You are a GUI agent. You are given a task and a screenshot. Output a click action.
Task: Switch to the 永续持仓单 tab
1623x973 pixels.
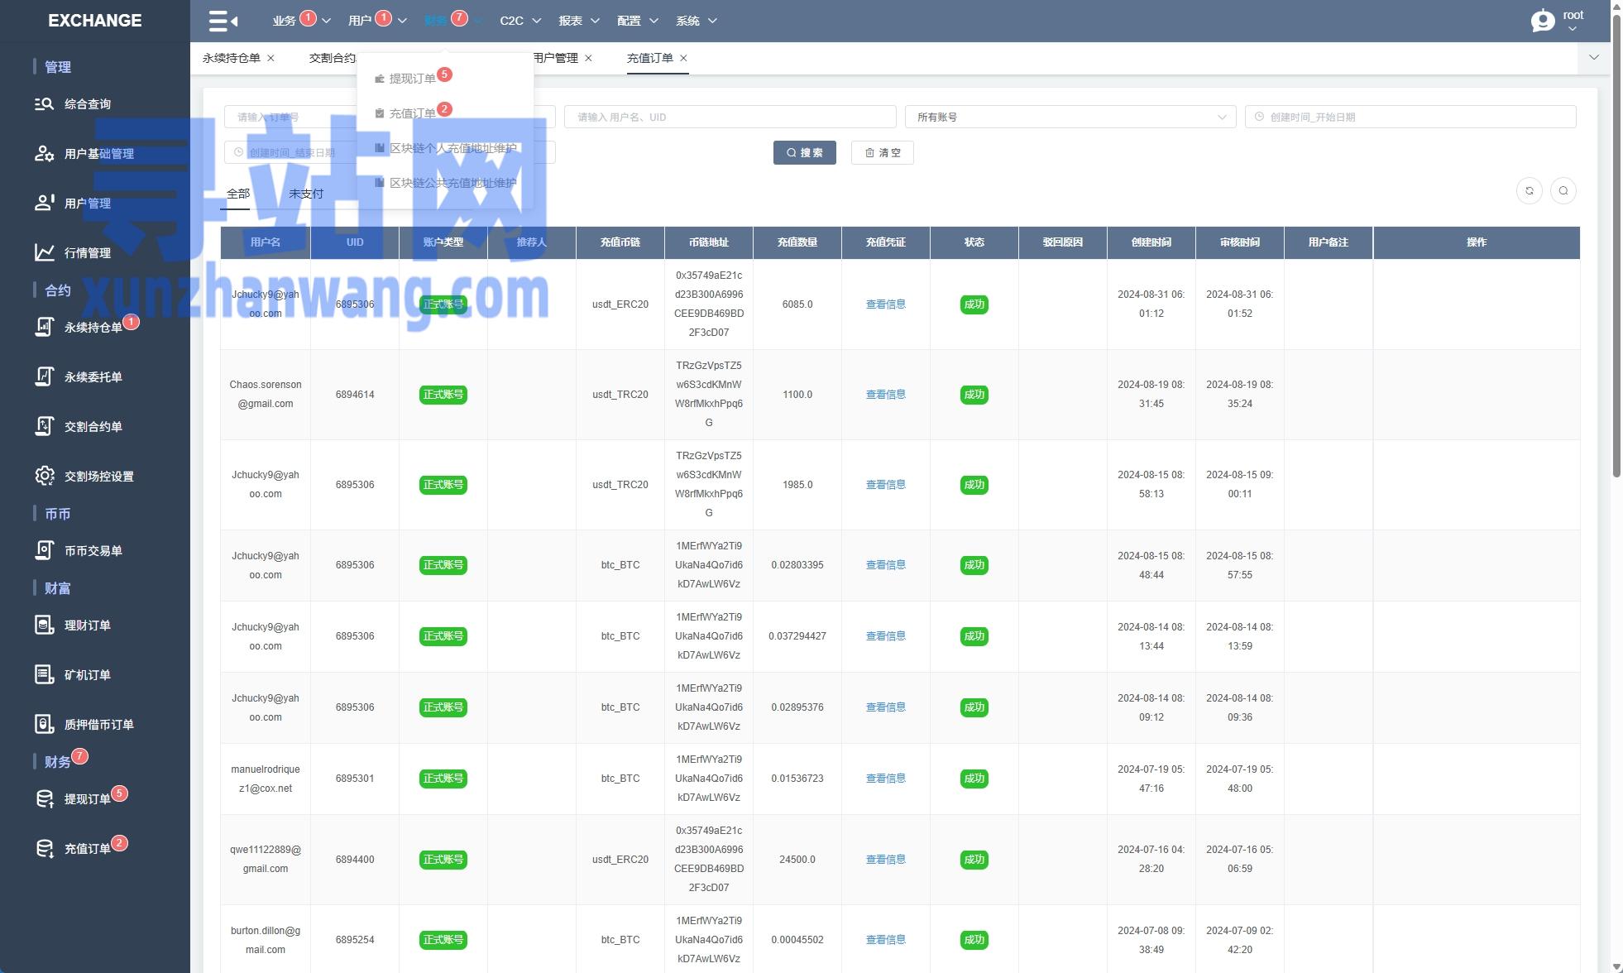click(x=232, y=58)
